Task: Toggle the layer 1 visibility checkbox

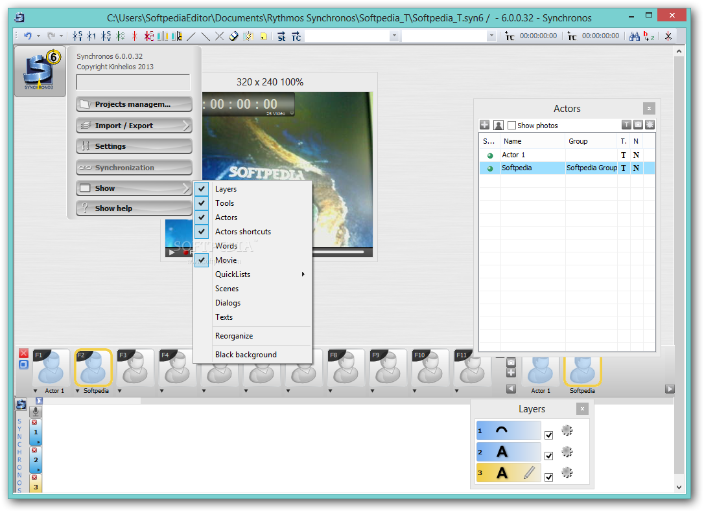Action: (x=548, y=435)
